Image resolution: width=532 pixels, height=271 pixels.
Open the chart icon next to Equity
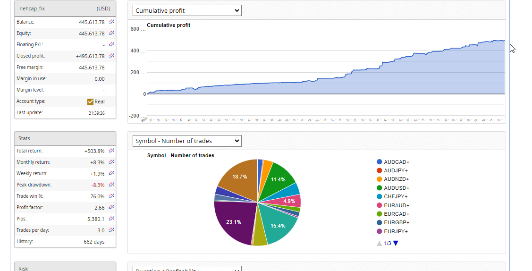click(111, 33)
